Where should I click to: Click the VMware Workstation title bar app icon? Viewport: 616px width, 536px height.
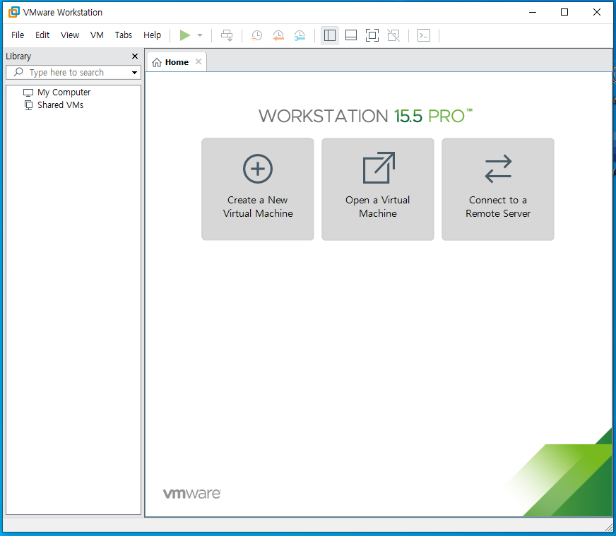point(13,12)
